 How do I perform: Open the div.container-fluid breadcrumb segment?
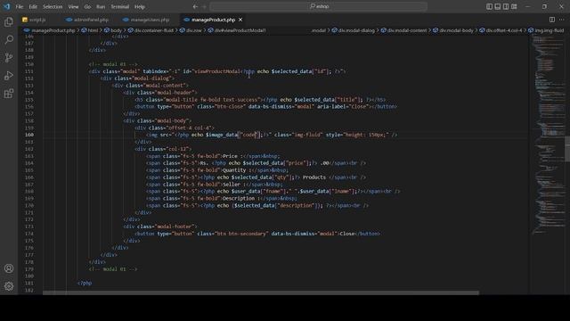[153, 30]
